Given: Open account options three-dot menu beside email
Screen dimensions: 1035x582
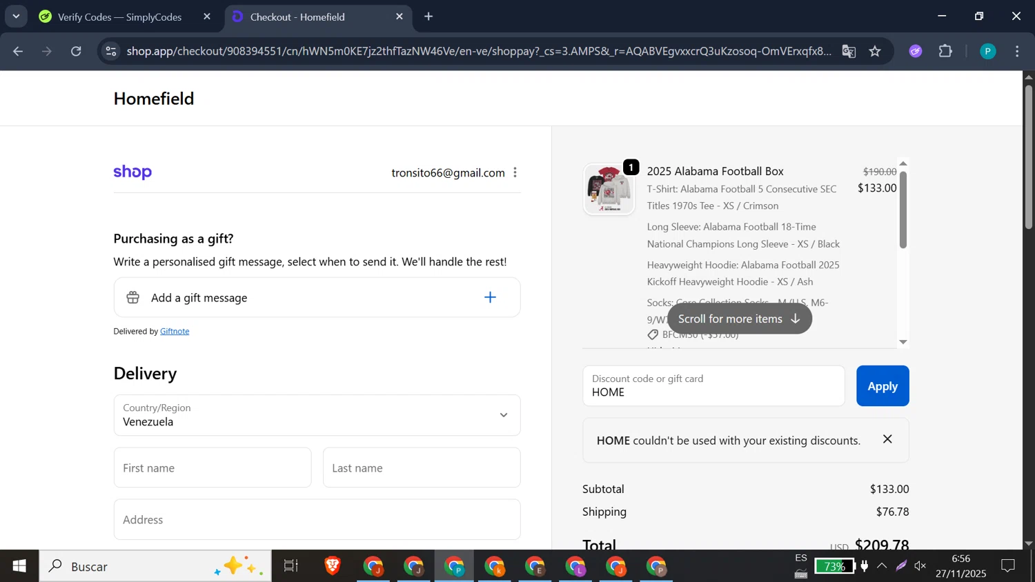Looking at the screenshot, I should [515, 172].
